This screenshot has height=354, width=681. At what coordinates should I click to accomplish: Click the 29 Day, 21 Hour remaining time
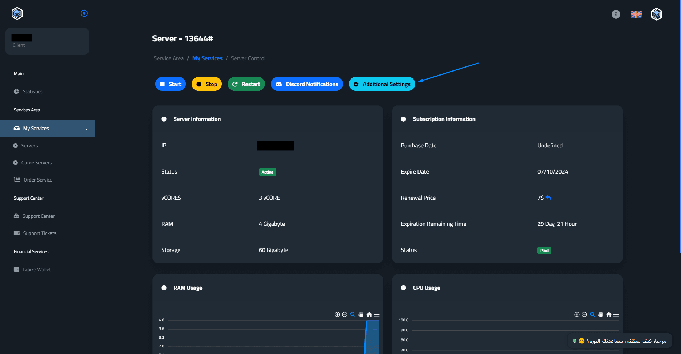click(557, 224)
